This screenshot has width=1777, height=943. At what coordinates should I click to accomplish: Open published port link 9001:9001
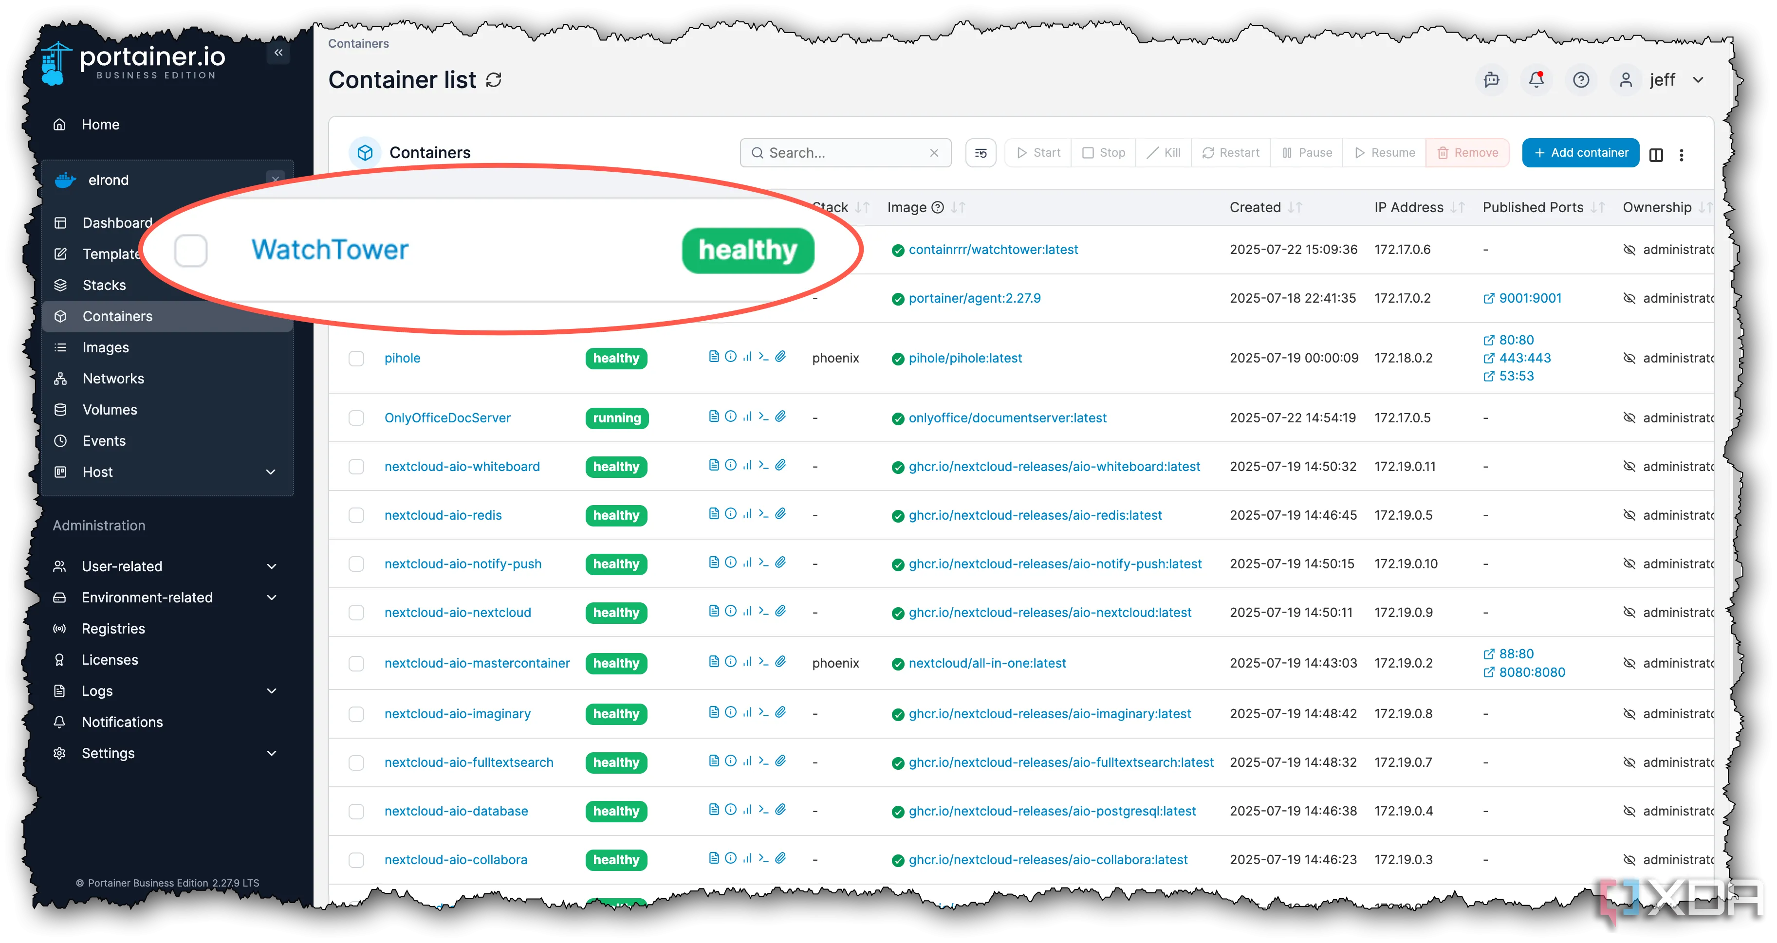coord(1522,298)
